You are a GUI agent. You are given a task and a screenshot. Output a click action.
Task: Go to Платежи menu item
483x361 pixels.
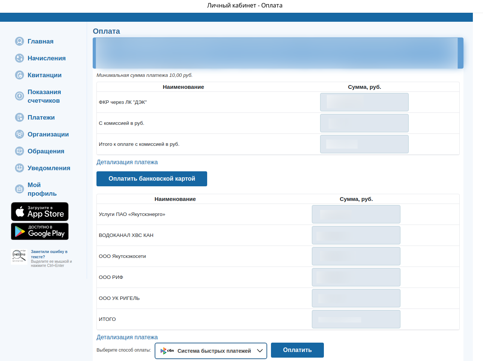click(41, 117)
